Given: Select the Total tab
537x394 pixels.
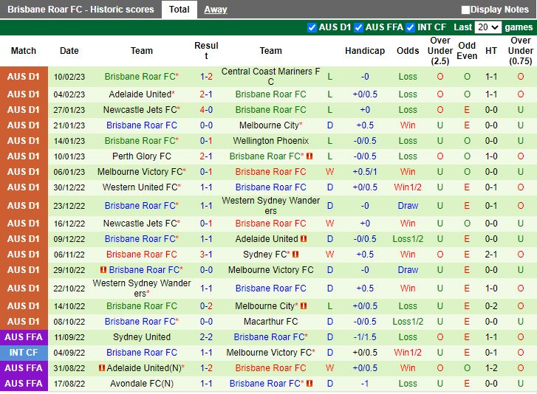Looking at the screenshot, I should [179, 10].
